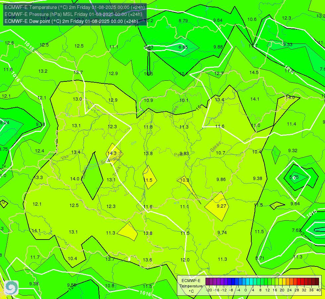Click the 9.55 dew point value
The width and height of the screenshot is (325, 299).
(x=72, y=285)
